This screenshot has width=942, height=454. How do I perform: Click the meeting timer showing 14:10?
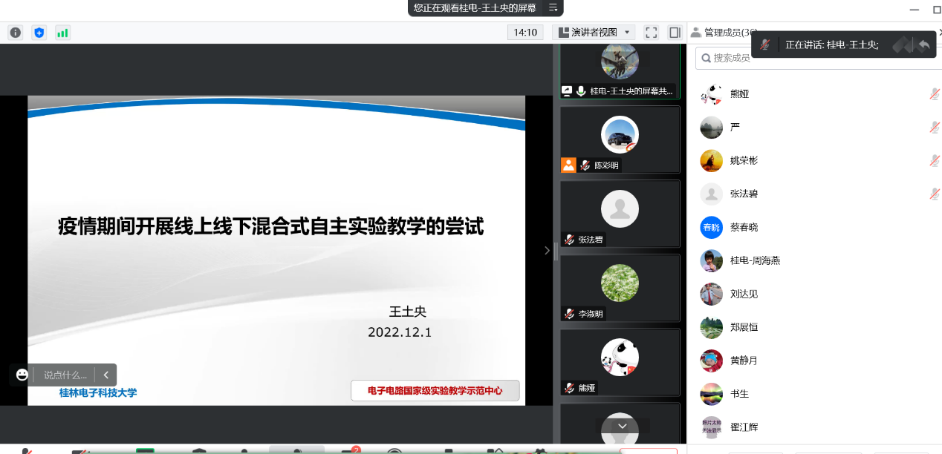[525, 33]
